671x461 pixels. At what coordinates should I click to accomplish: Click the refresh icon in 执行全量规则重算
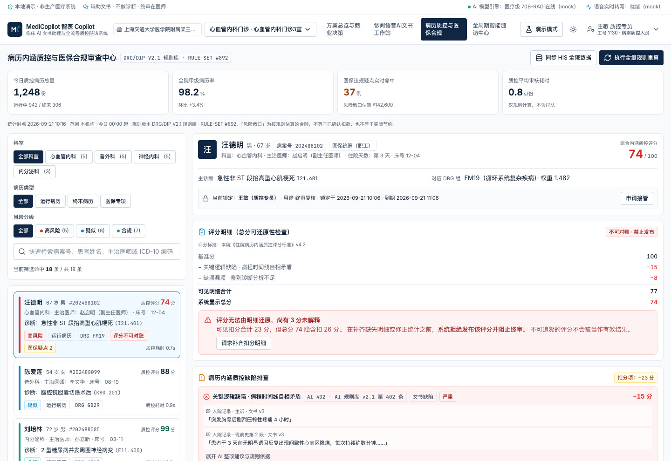pyautogui.click(x=608, y=58)
